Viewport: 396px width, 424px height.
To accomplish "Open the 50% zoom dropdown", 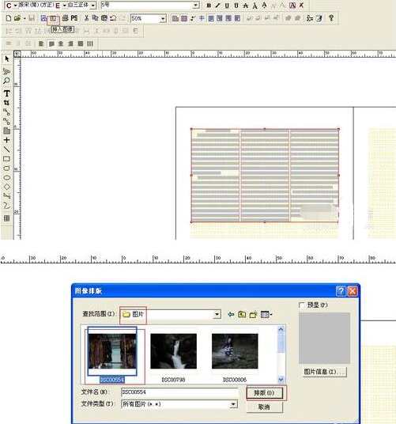I will coord(163,18).
